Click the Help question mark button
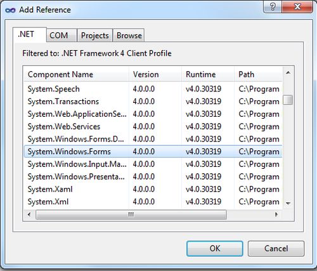 tap(273, 8)
